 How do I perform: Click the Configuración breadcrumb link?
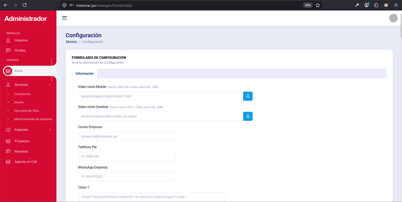point(92,42)
